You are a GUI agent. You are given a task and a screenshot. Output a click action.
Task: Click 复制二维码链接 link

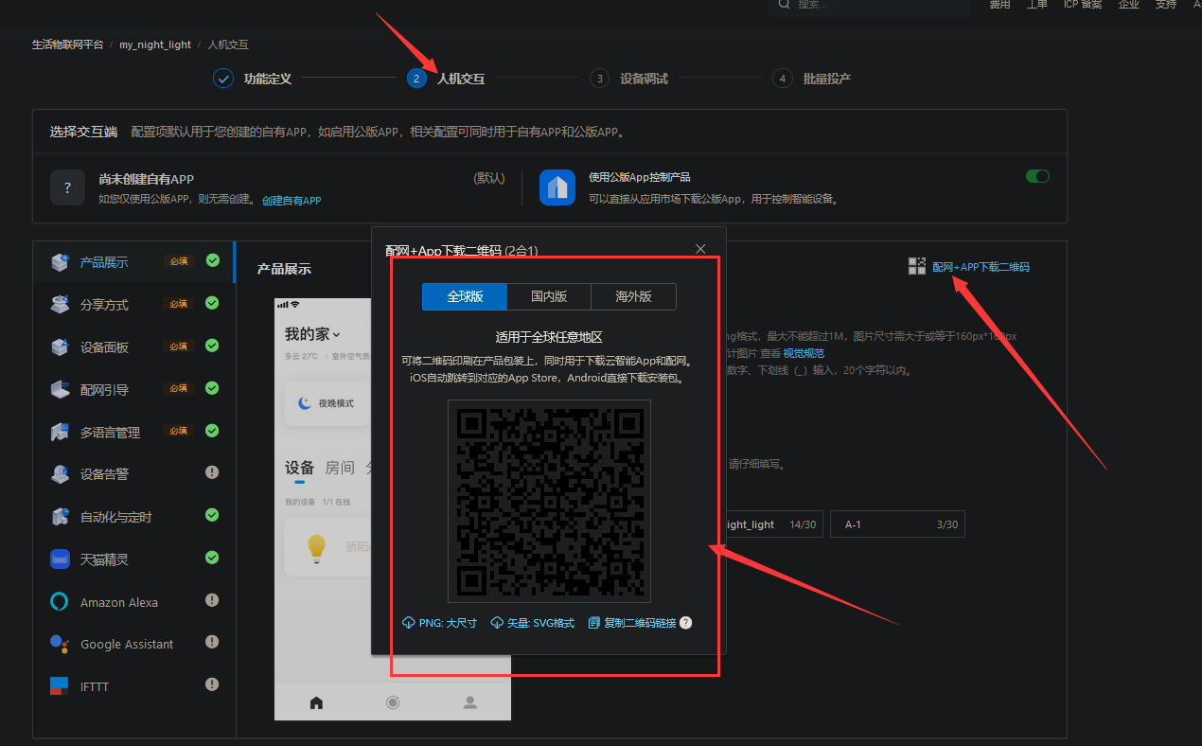pos(632,623)
